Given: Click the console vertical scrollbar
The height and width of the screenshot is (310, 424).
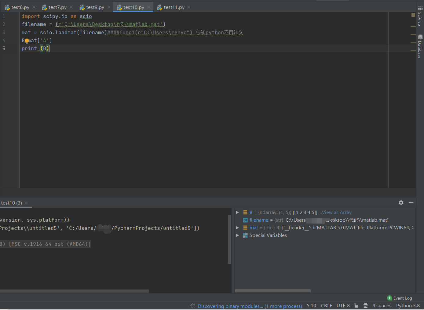Looking at the screenshot, I should point(229,239).
